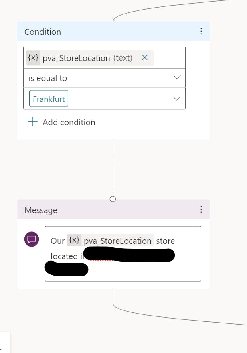Screen dimensions: 247x353
Task: Click the Add condition link
Action: click(69, 122)
